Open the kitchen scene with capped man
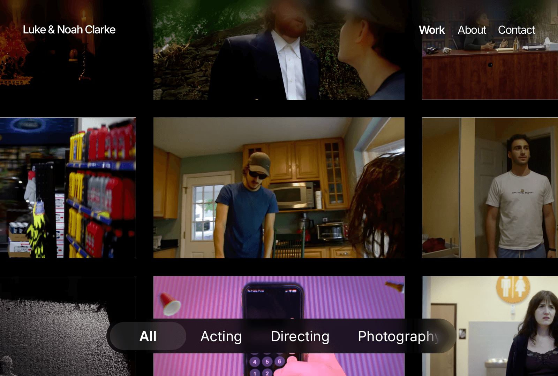Viewport: 558px width, 376px height. pos(279,188)
